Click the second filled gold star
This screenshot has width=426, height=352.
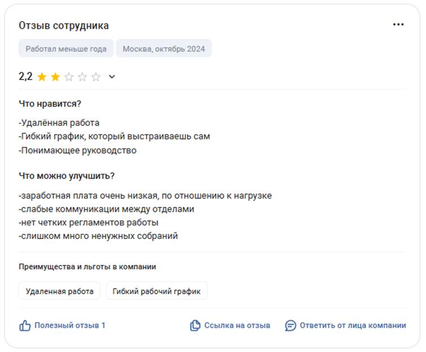(55, 77)
